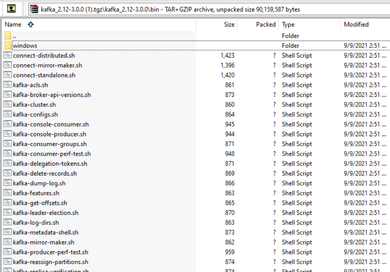Select the kafka-consumer-perf-test.sh file icon
Screen dimensions: 390x272
point(8,154)
